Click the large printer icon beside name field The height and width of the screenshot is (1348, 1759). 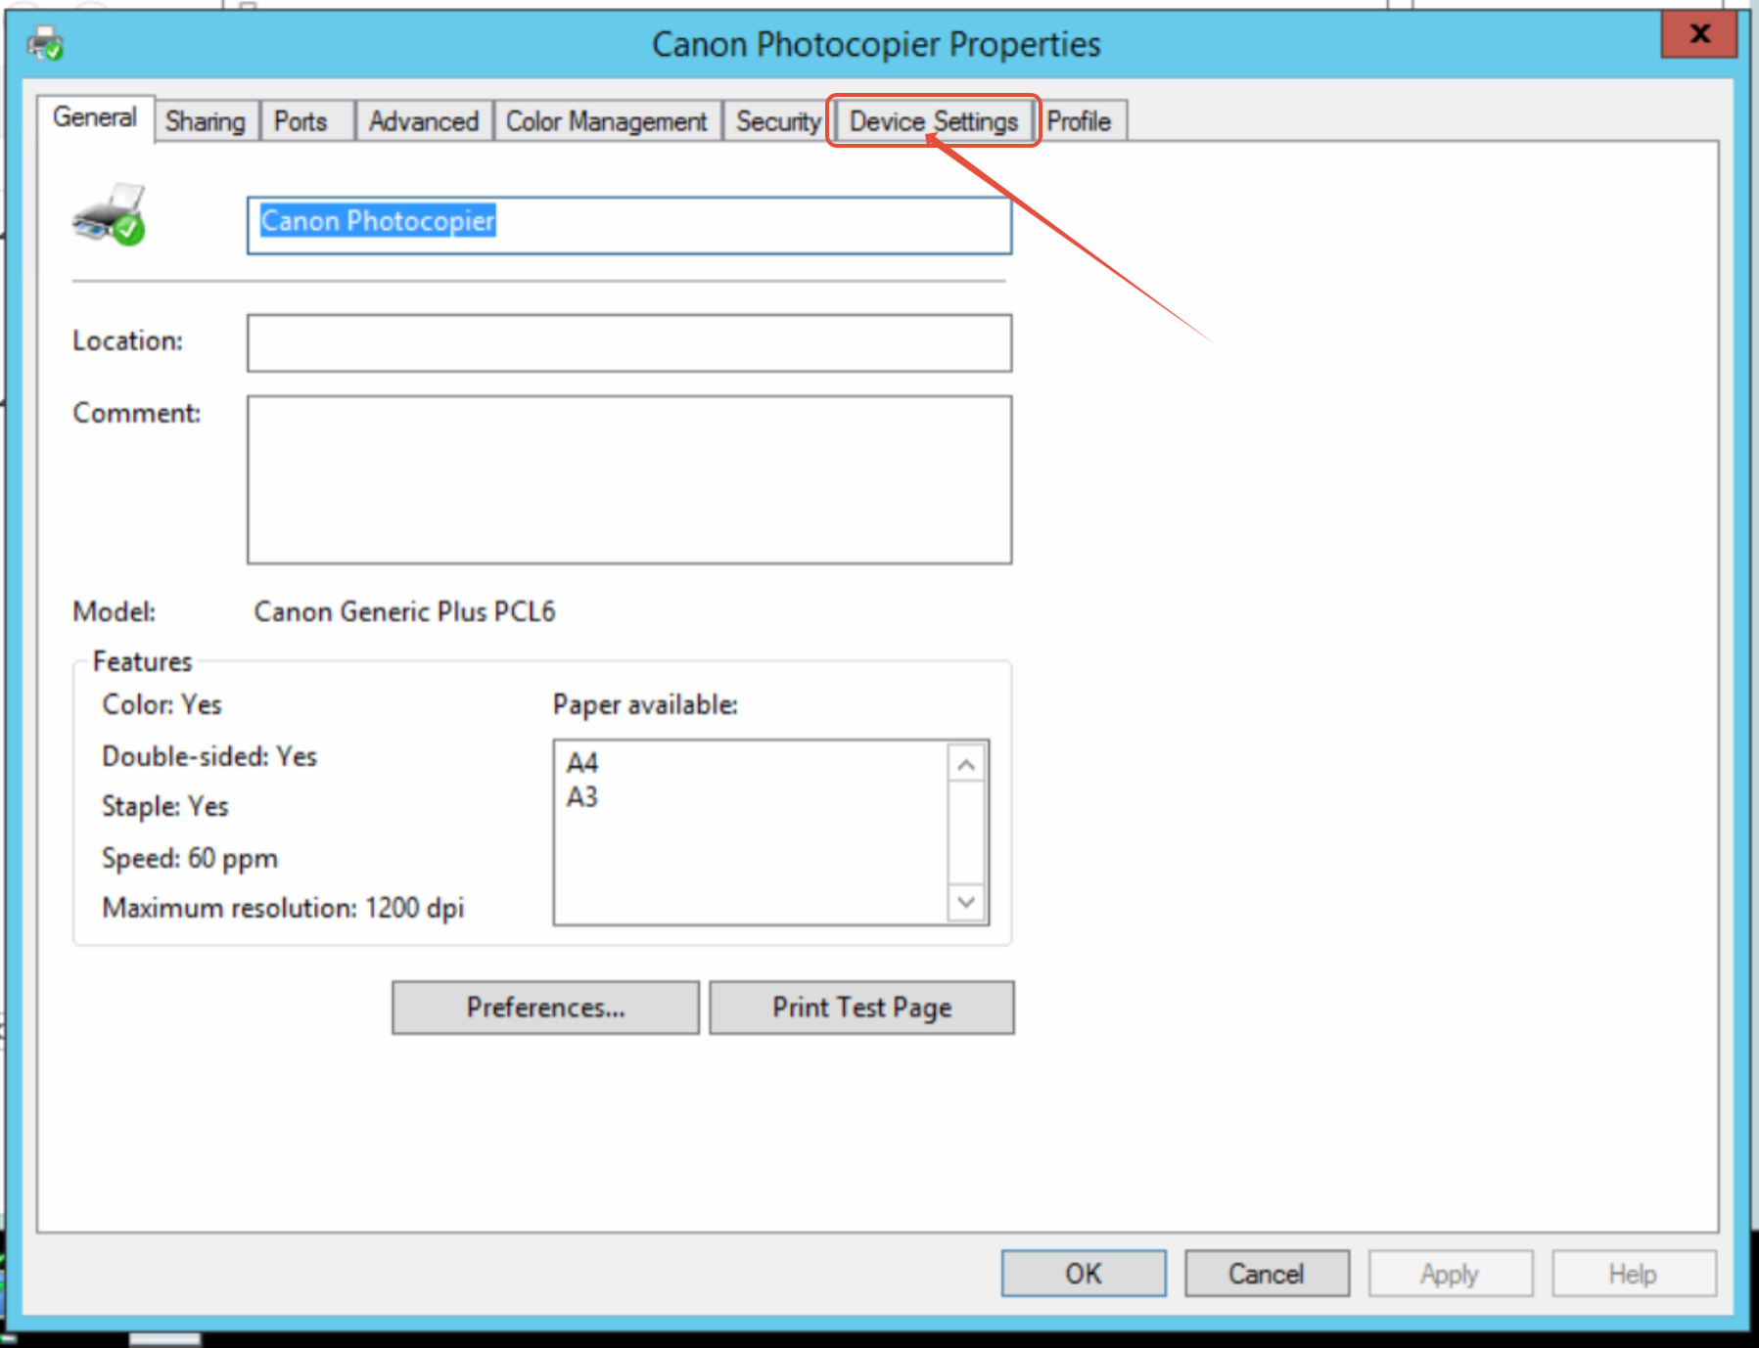(109, 213)
